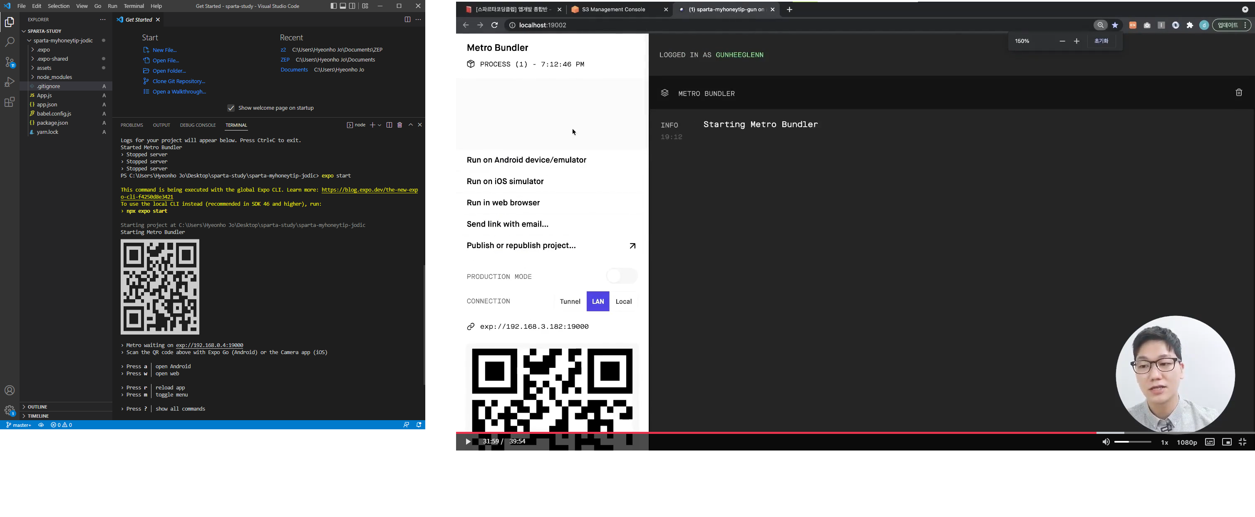Reload the localhost:19002 browser page

click(494, 25)
